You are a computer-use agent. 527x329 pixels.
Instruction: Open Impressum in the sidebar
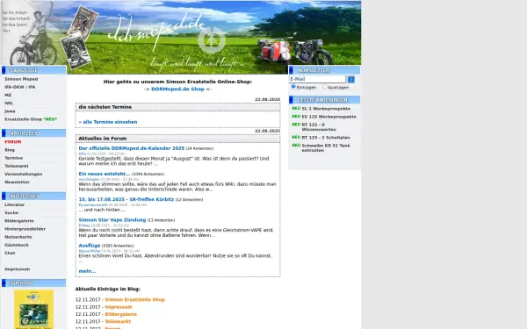click(18, 269)
